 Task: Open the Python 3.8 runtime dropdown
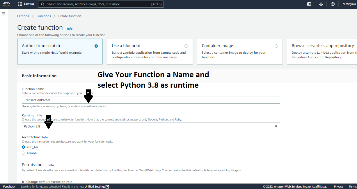(x=151, y=126)
